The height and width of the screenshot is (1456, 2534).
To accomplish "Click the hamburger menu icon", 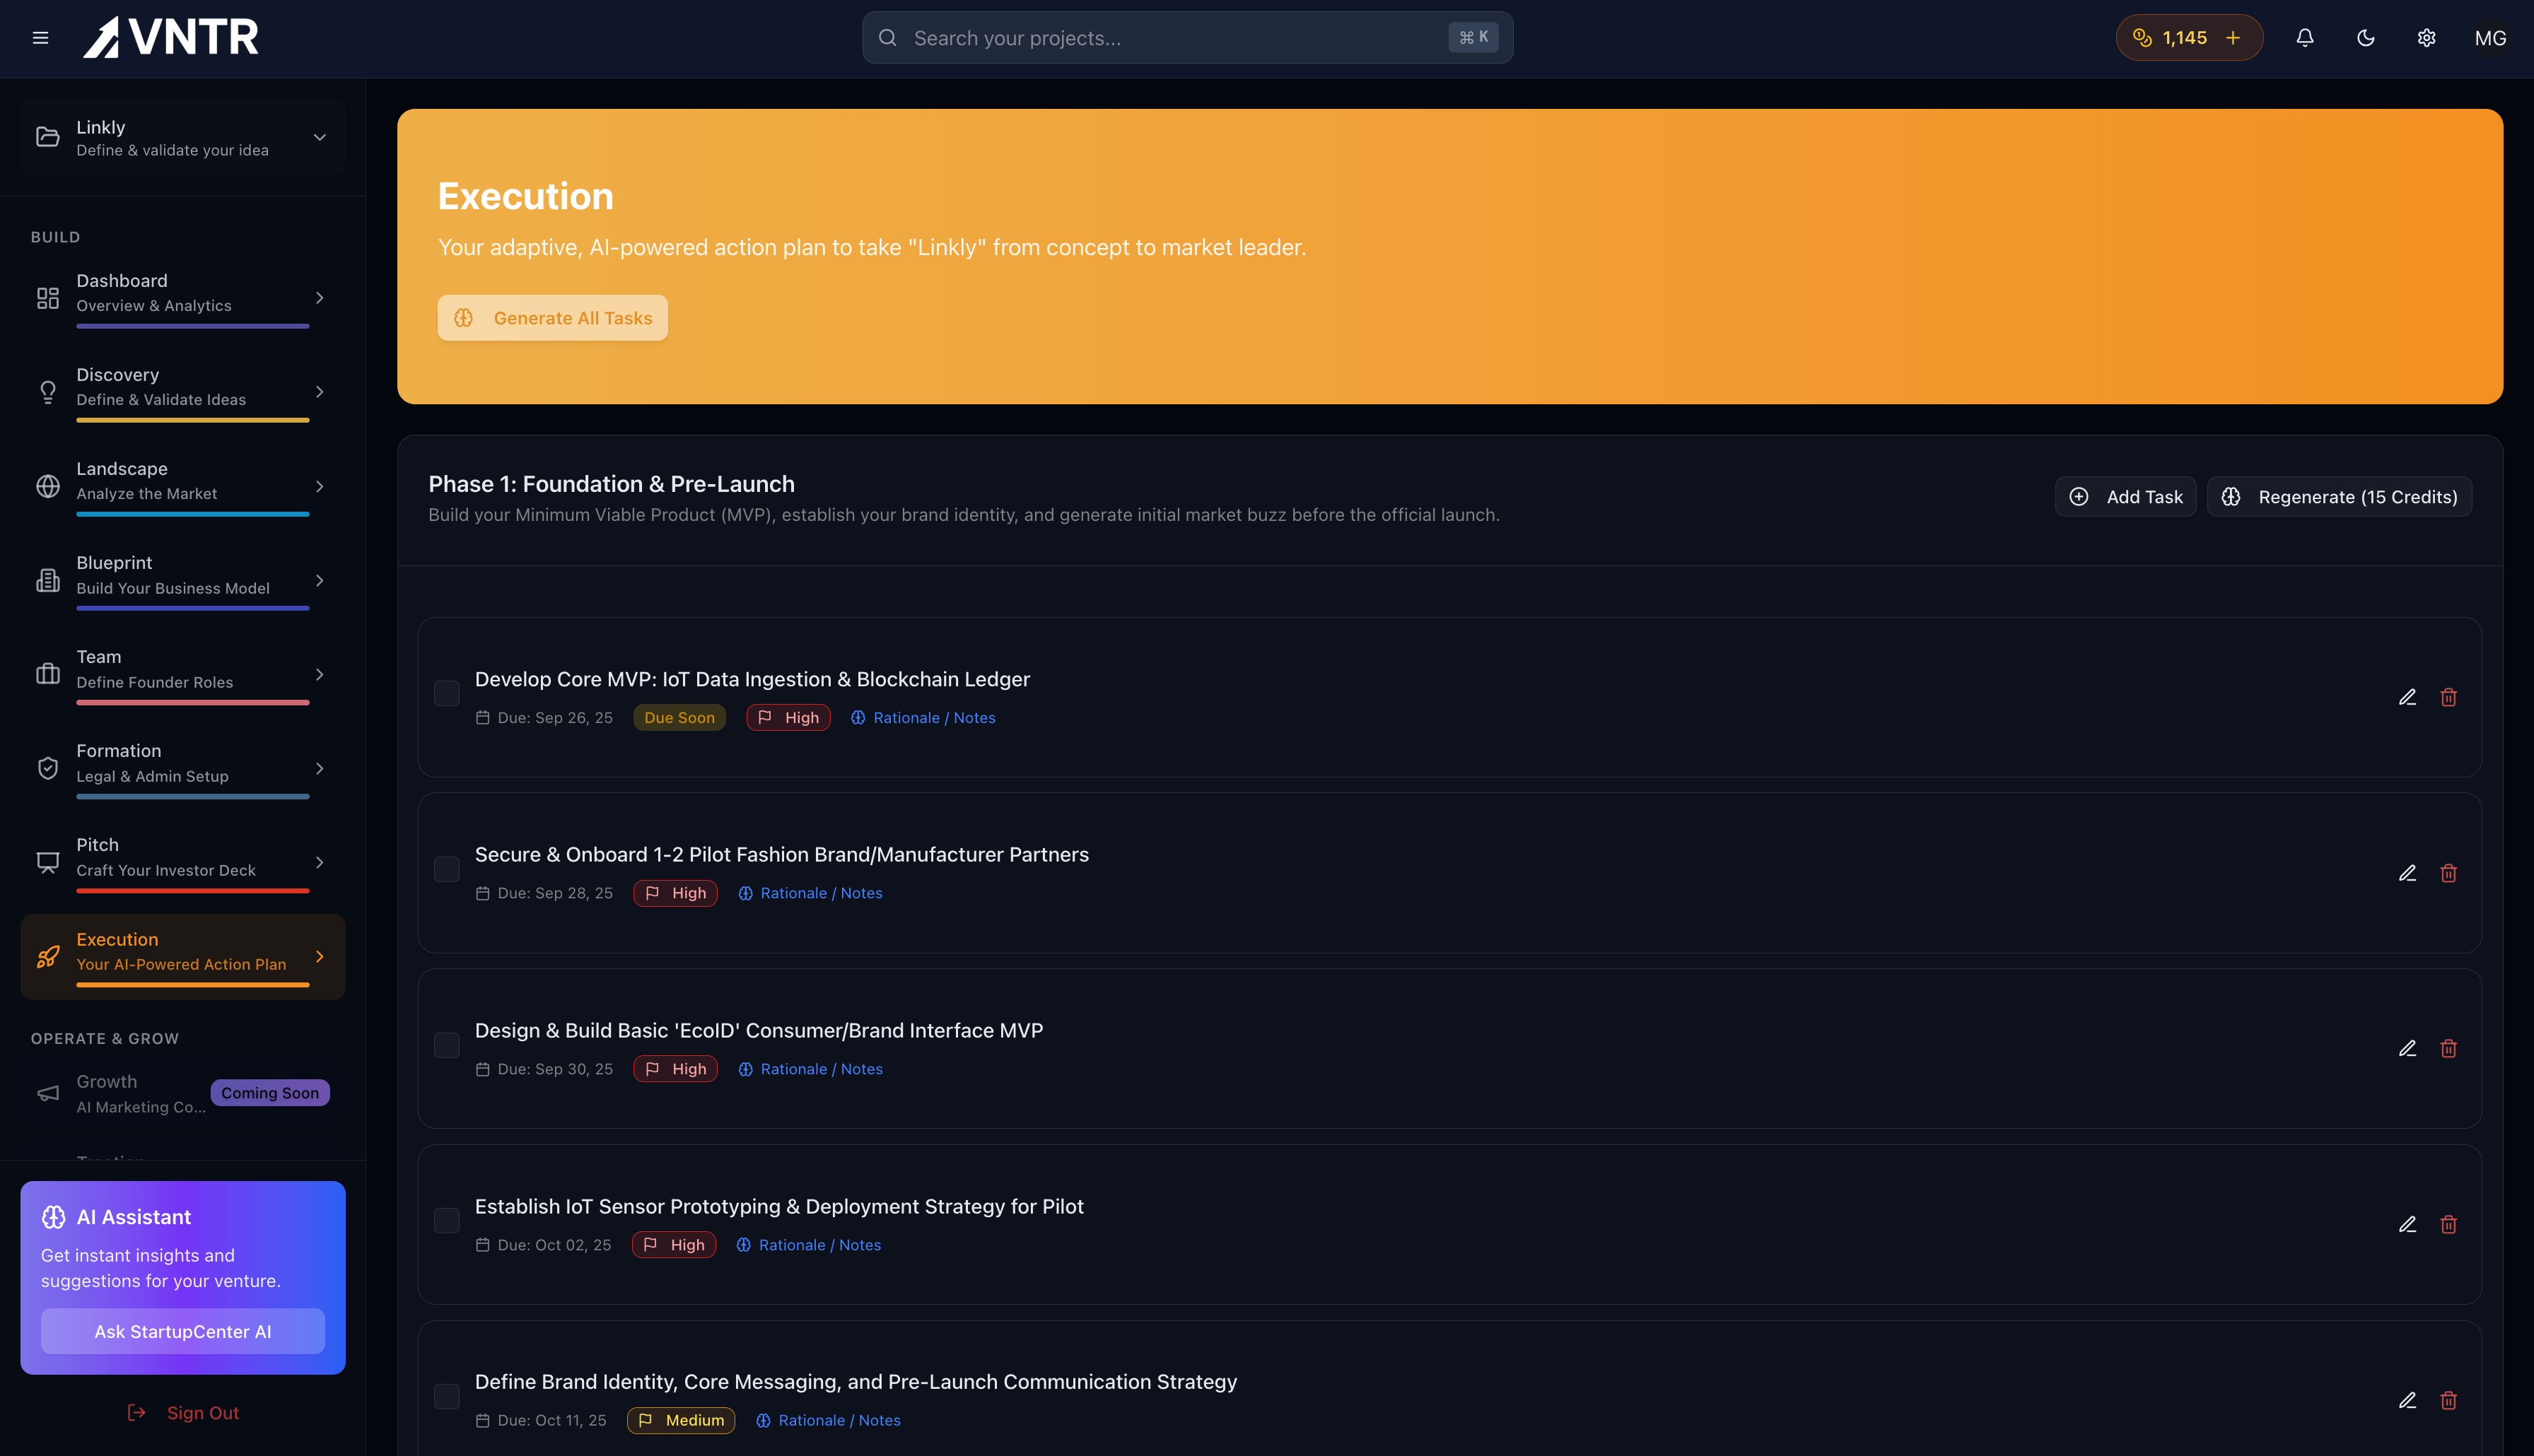I will (x=40, y=38).
